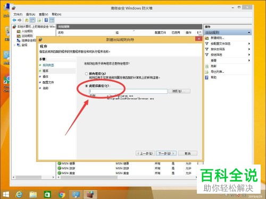266x199 pixels.
Task: Select 入站规则 in the console tree
Action: [x=27, y=31]
